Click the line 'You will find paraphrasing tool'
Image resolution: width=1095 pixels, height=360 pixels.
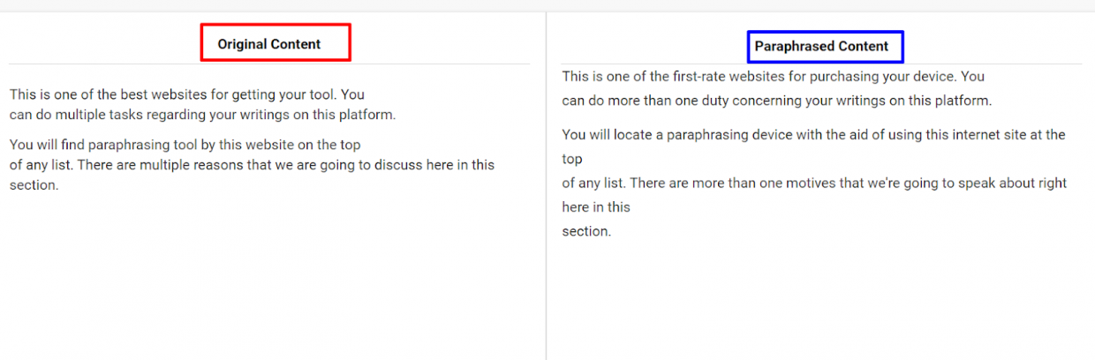click(185, 145)
